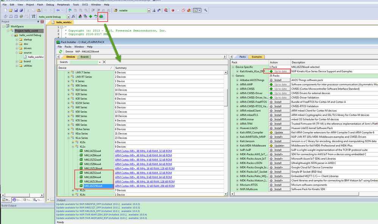
Task: Refresh packs in Pack Installer toolbar
Action: pos(60,51)
